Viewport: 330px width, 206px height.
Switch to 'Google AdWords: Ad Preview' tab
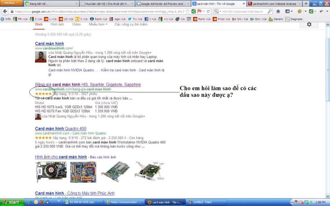[x=163, y=4]
